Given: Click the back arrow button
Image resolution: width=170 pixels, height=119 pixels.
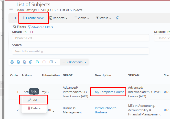Looking at the screenshot, I should point(16,18).
